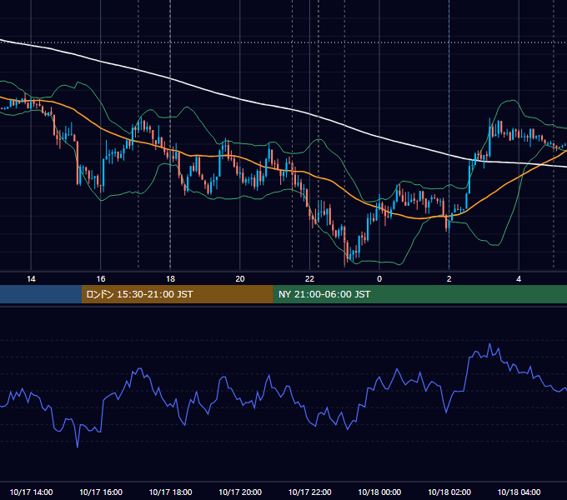The width and height of the screenshot is (567, 500).
Task: Click the 10/17 20:00 date label
Action: pyautogui.click(x=240, y=492)
